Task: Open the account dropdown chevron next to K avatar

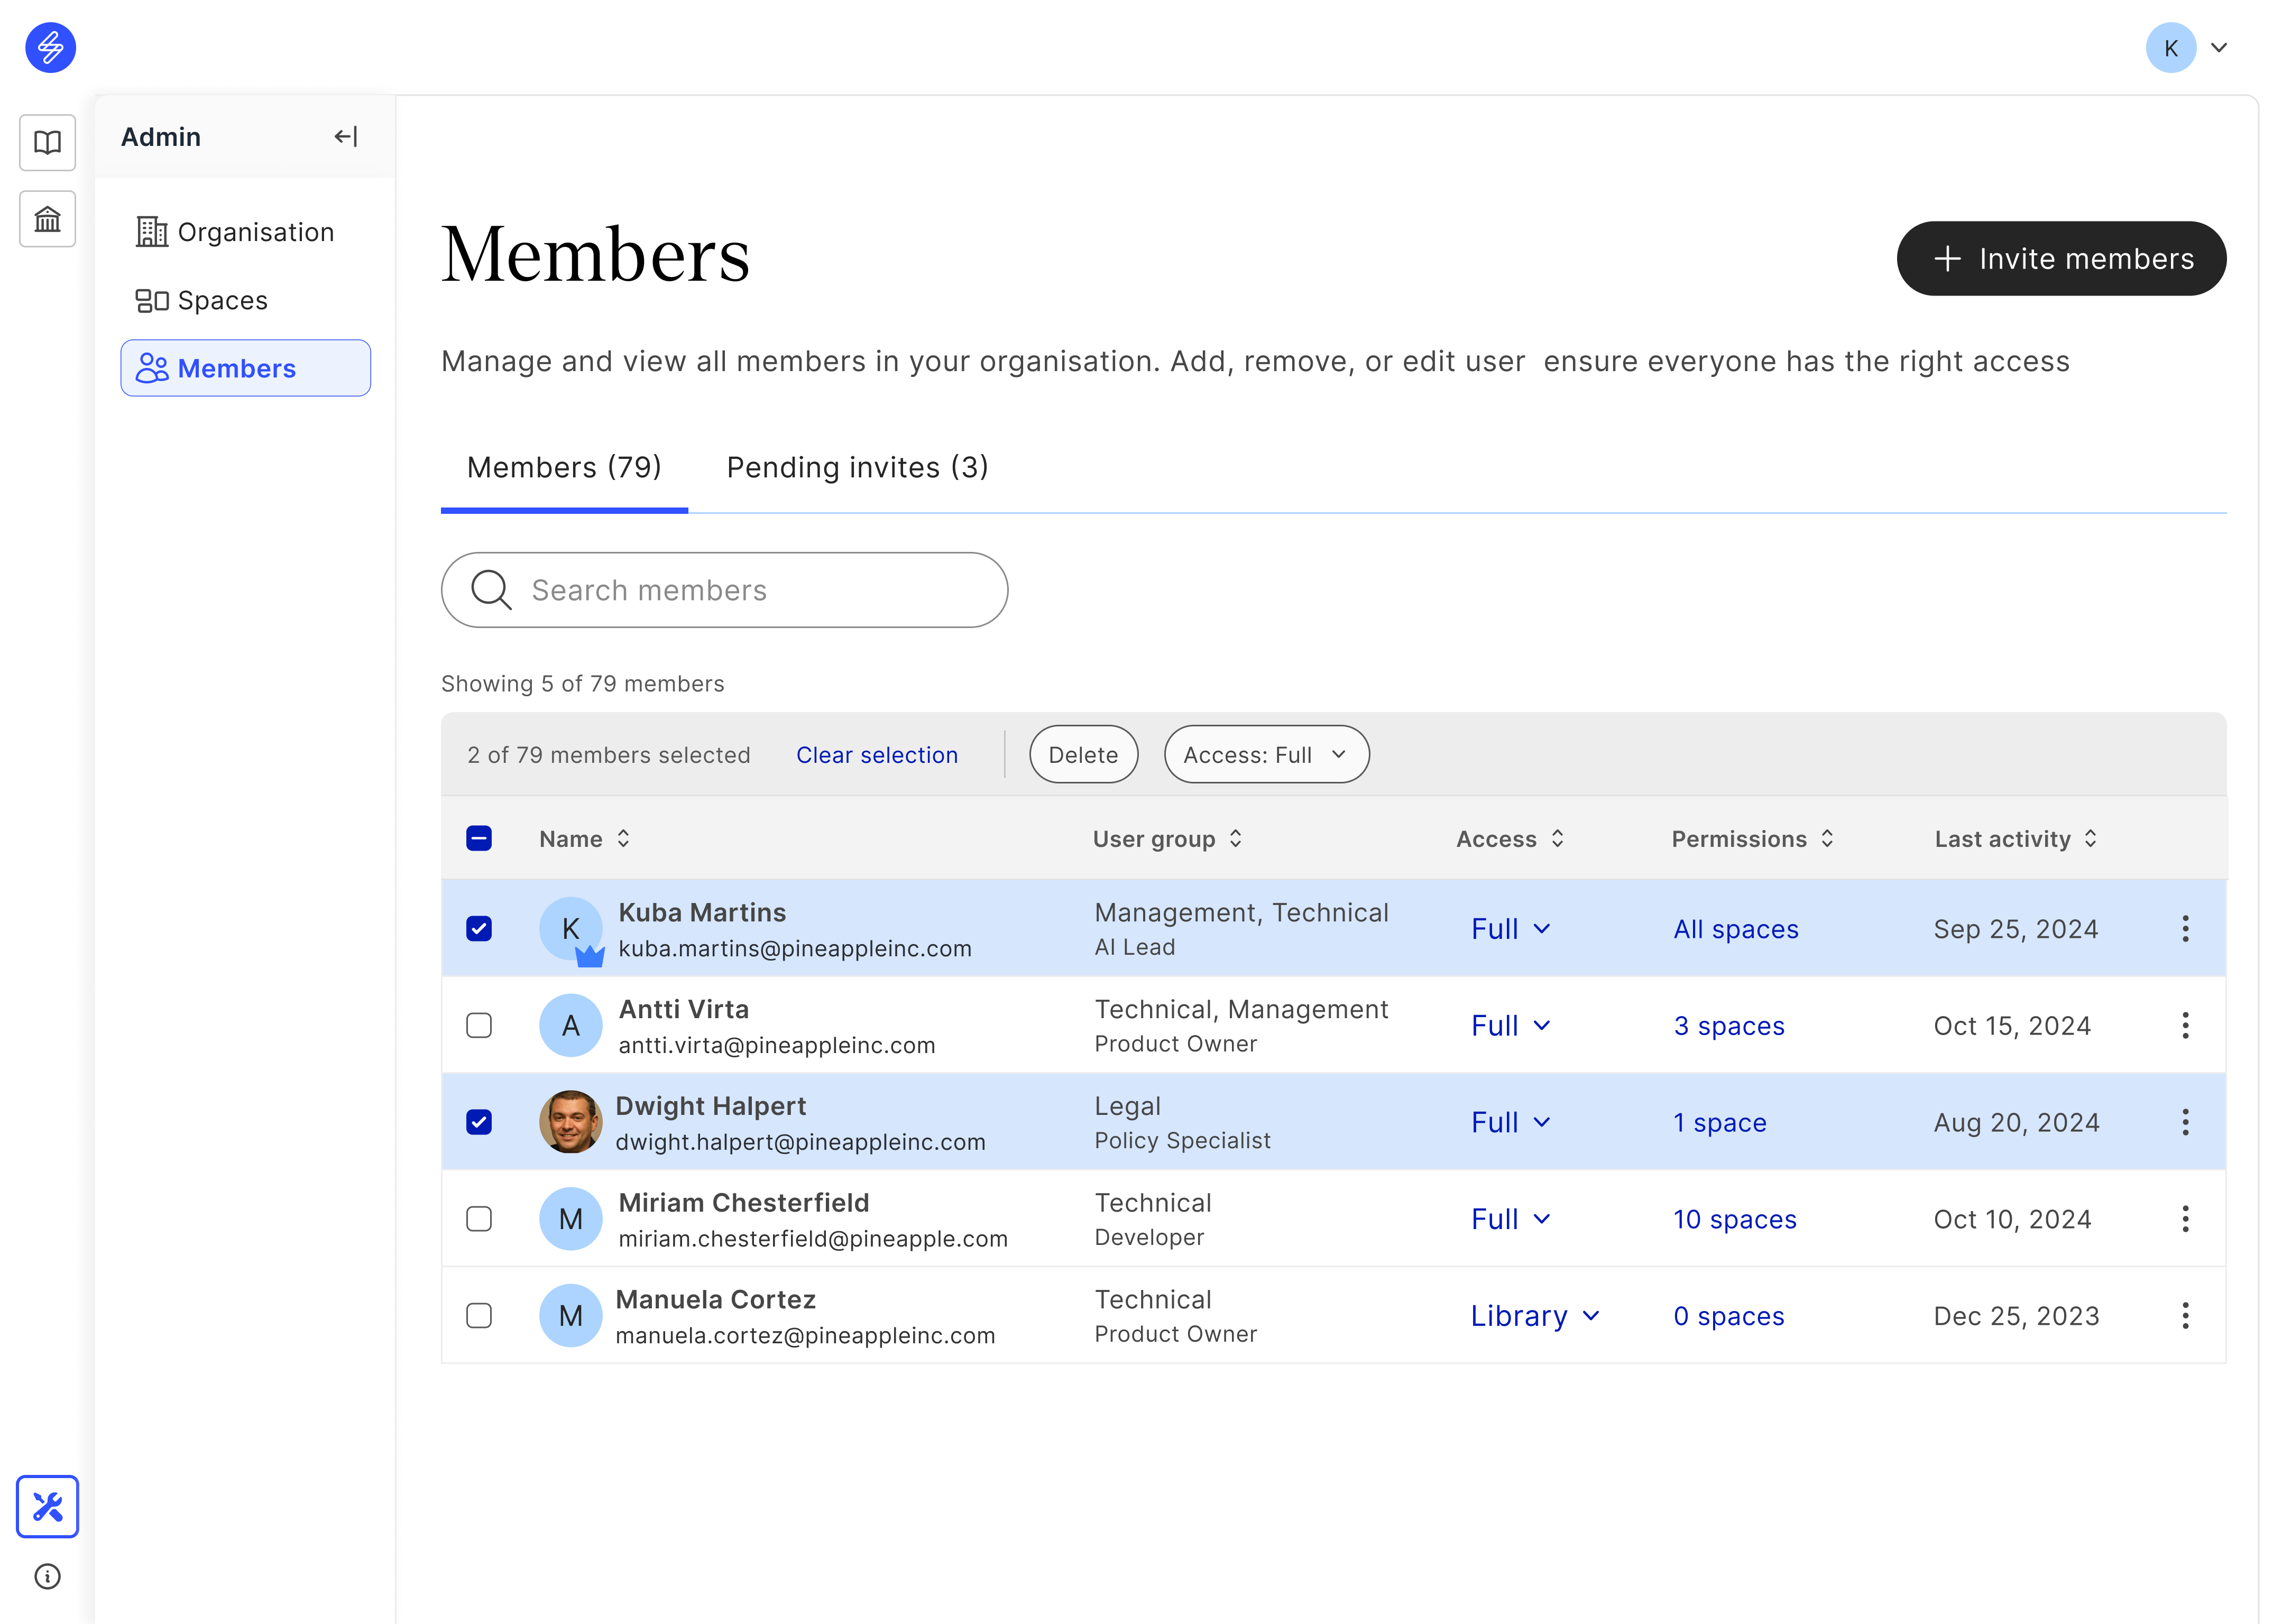Action: pyautogui.click(x=2219, y=48)
